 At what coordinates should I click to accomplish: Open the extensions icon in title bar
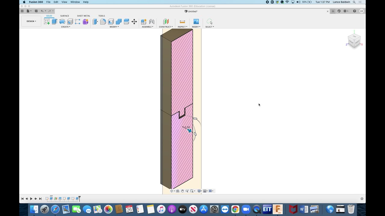[339, 11]
